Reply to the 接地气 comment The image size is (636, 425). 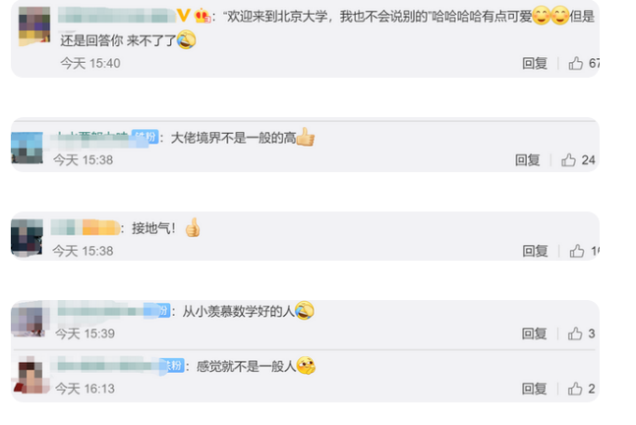pos(535,251)
